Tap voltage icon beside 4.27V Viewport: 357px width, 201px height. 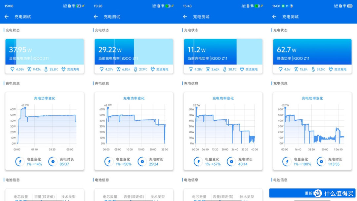click(101, 69)
